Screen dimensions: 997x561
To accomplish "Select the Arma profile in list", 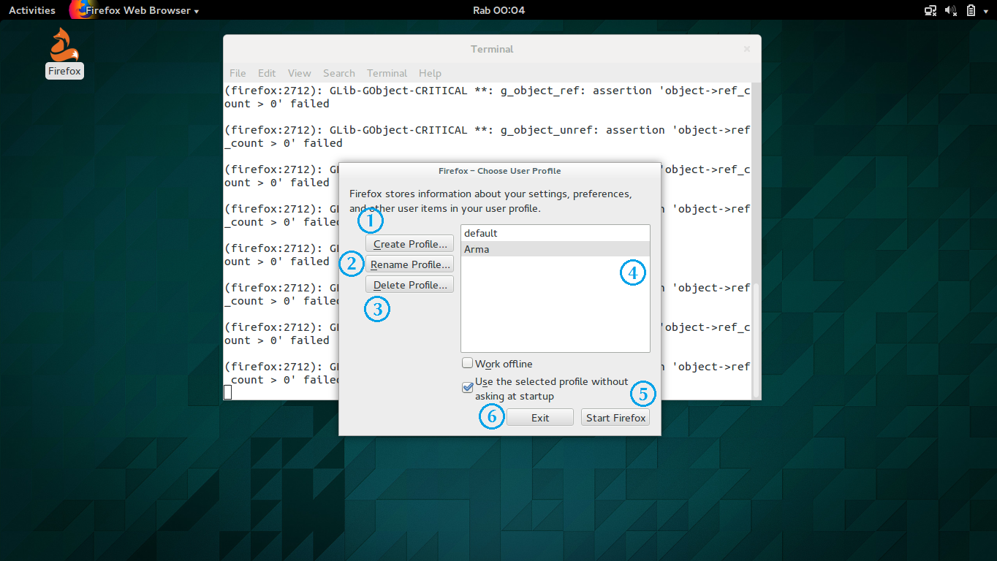I will [556, 249].
